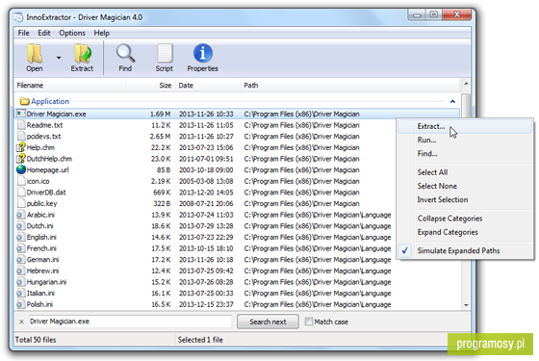
Task: Choose Select All in context menu
Action: tap(465, 172)
